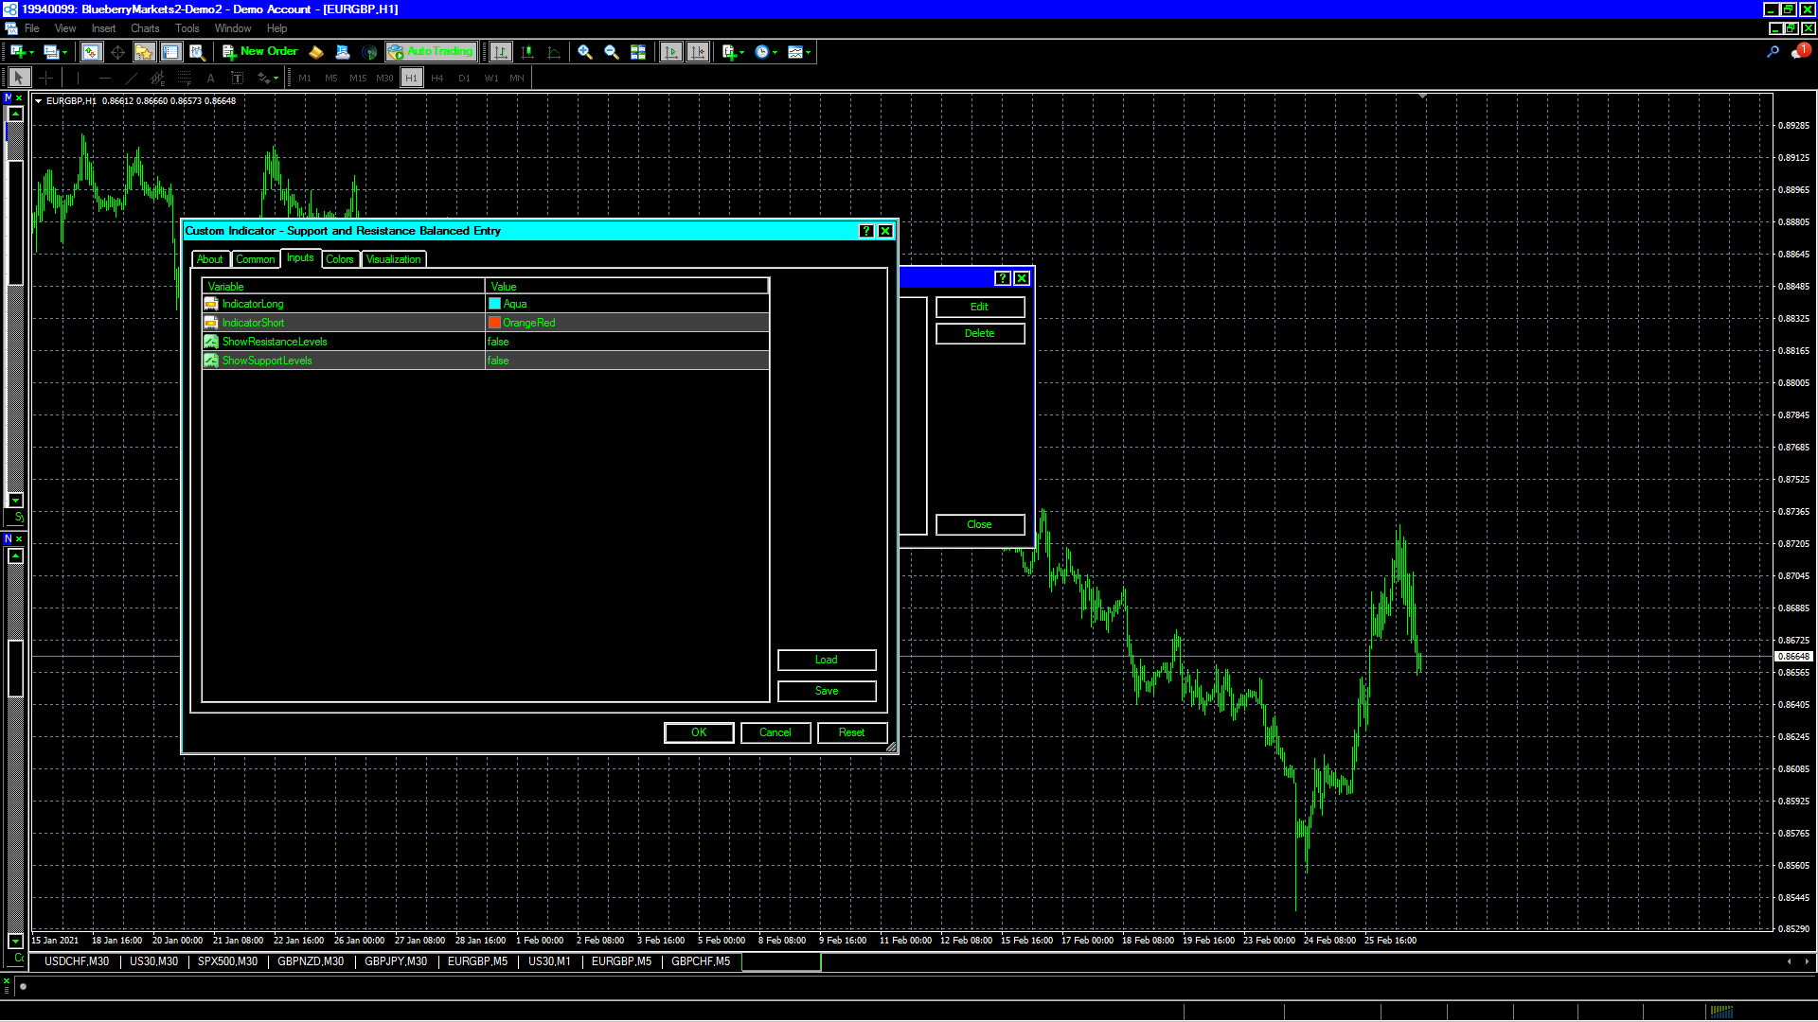Click the OrangeRed color swatch
The image size is (1818, 1022).
[494, 323]
